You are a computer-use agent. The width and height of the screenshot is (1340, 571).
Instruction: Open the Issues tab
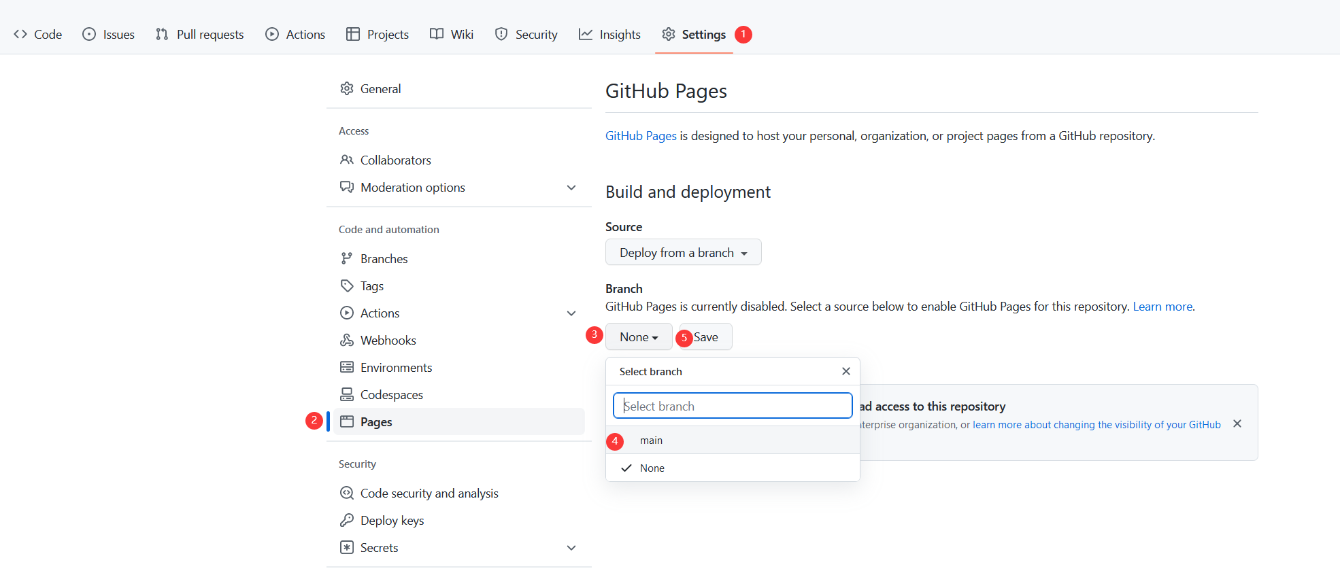(x=109, y=34)
